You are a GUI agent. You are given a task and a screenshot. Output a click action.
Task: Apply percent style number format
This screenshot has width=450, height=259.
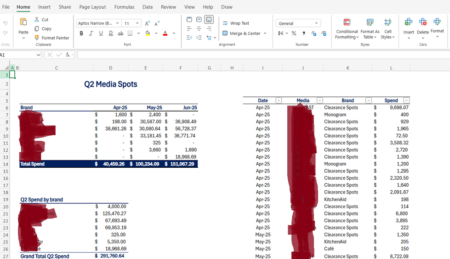point(294,33)
